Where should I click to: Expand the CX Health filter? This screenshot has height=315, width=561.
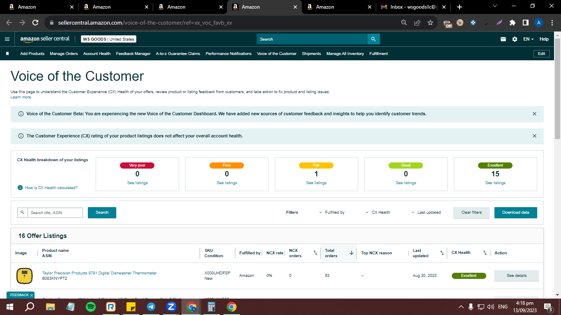[x=378, y=212]
